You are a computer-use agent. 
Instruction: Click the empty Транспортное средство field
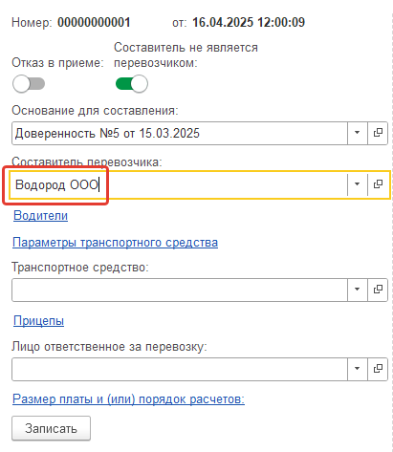click(x=180, y=290)
